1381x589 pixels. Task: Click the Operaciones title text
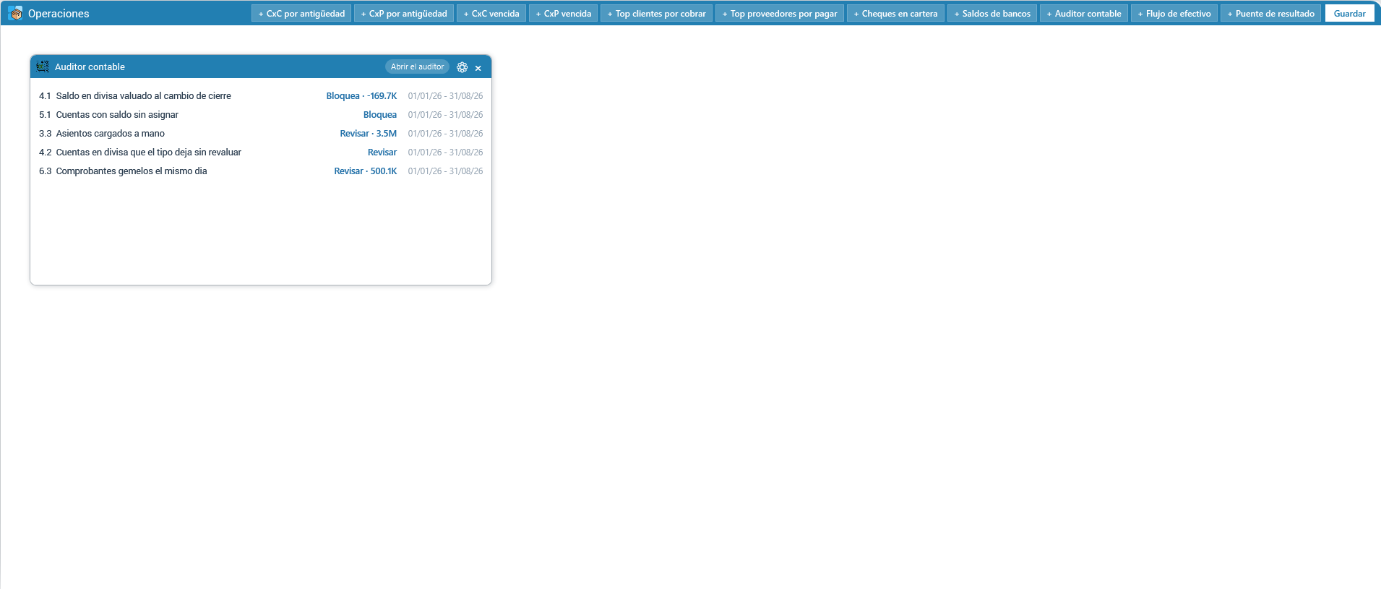(x=59, y=14)
